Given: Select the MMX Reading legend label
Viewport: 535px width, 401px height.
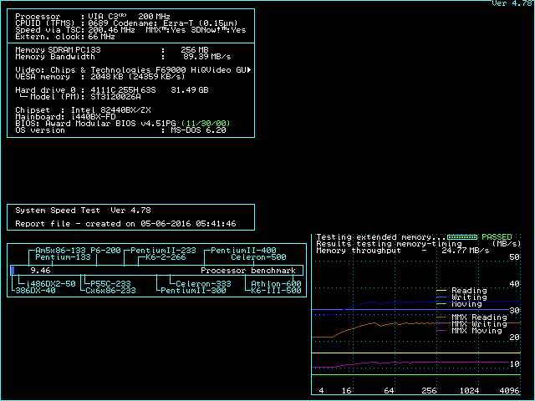Looking at the screenshot, I should pos(479,317).
